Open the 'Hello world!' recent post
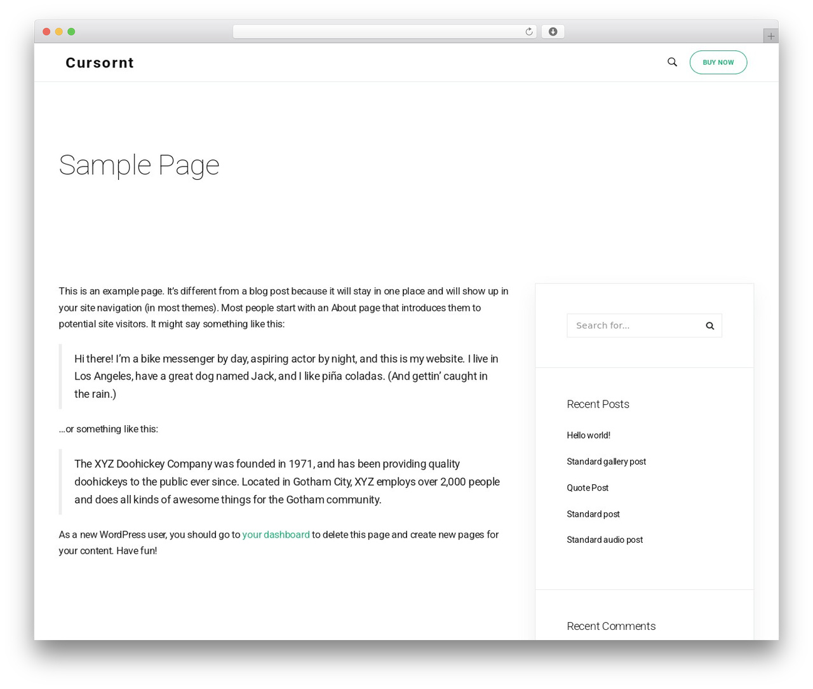Viewport: 813px width, 689px height. click(588, 435)
